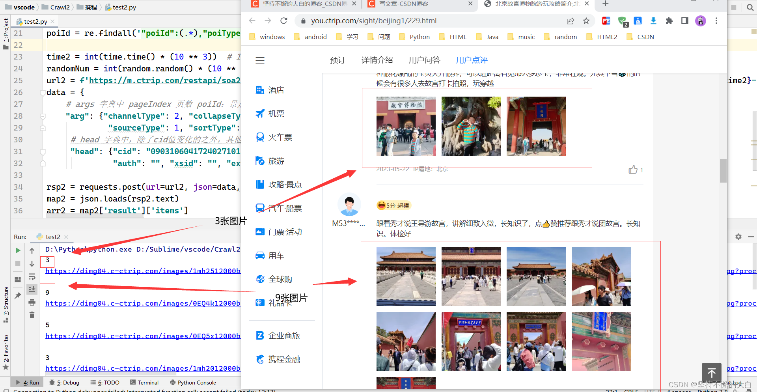Toggle the browser side panel icon

(685, 21)
